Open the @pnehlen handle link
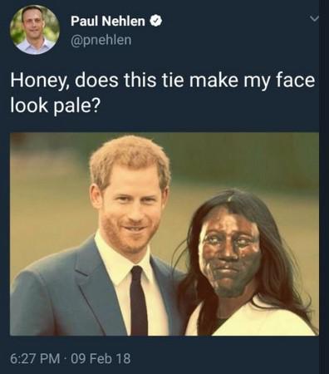Screen dimensions: 329x374 pyautogui.click(x=101, y=40)
